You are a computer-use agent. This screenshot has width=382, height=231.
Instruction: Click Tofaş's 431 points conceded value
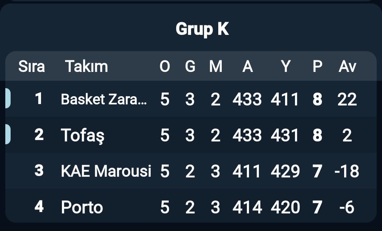[x=285, y=135]
